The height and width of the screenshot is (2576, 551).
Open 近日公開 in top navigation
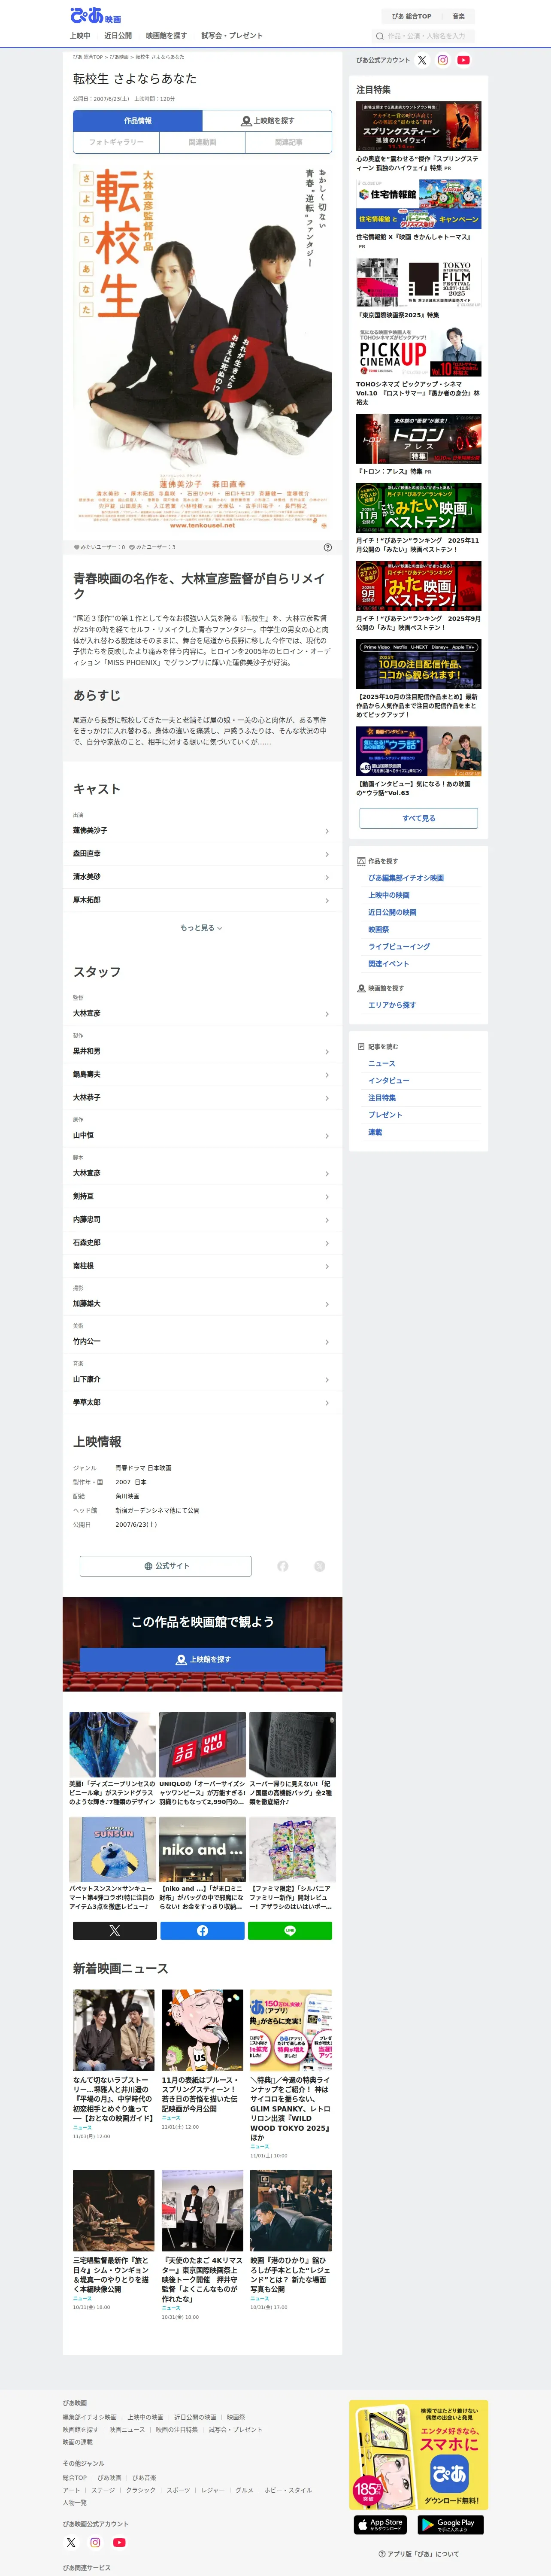tap(118, 35)
